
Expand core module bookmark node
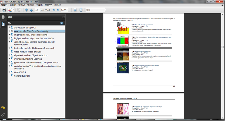[9, 31]
